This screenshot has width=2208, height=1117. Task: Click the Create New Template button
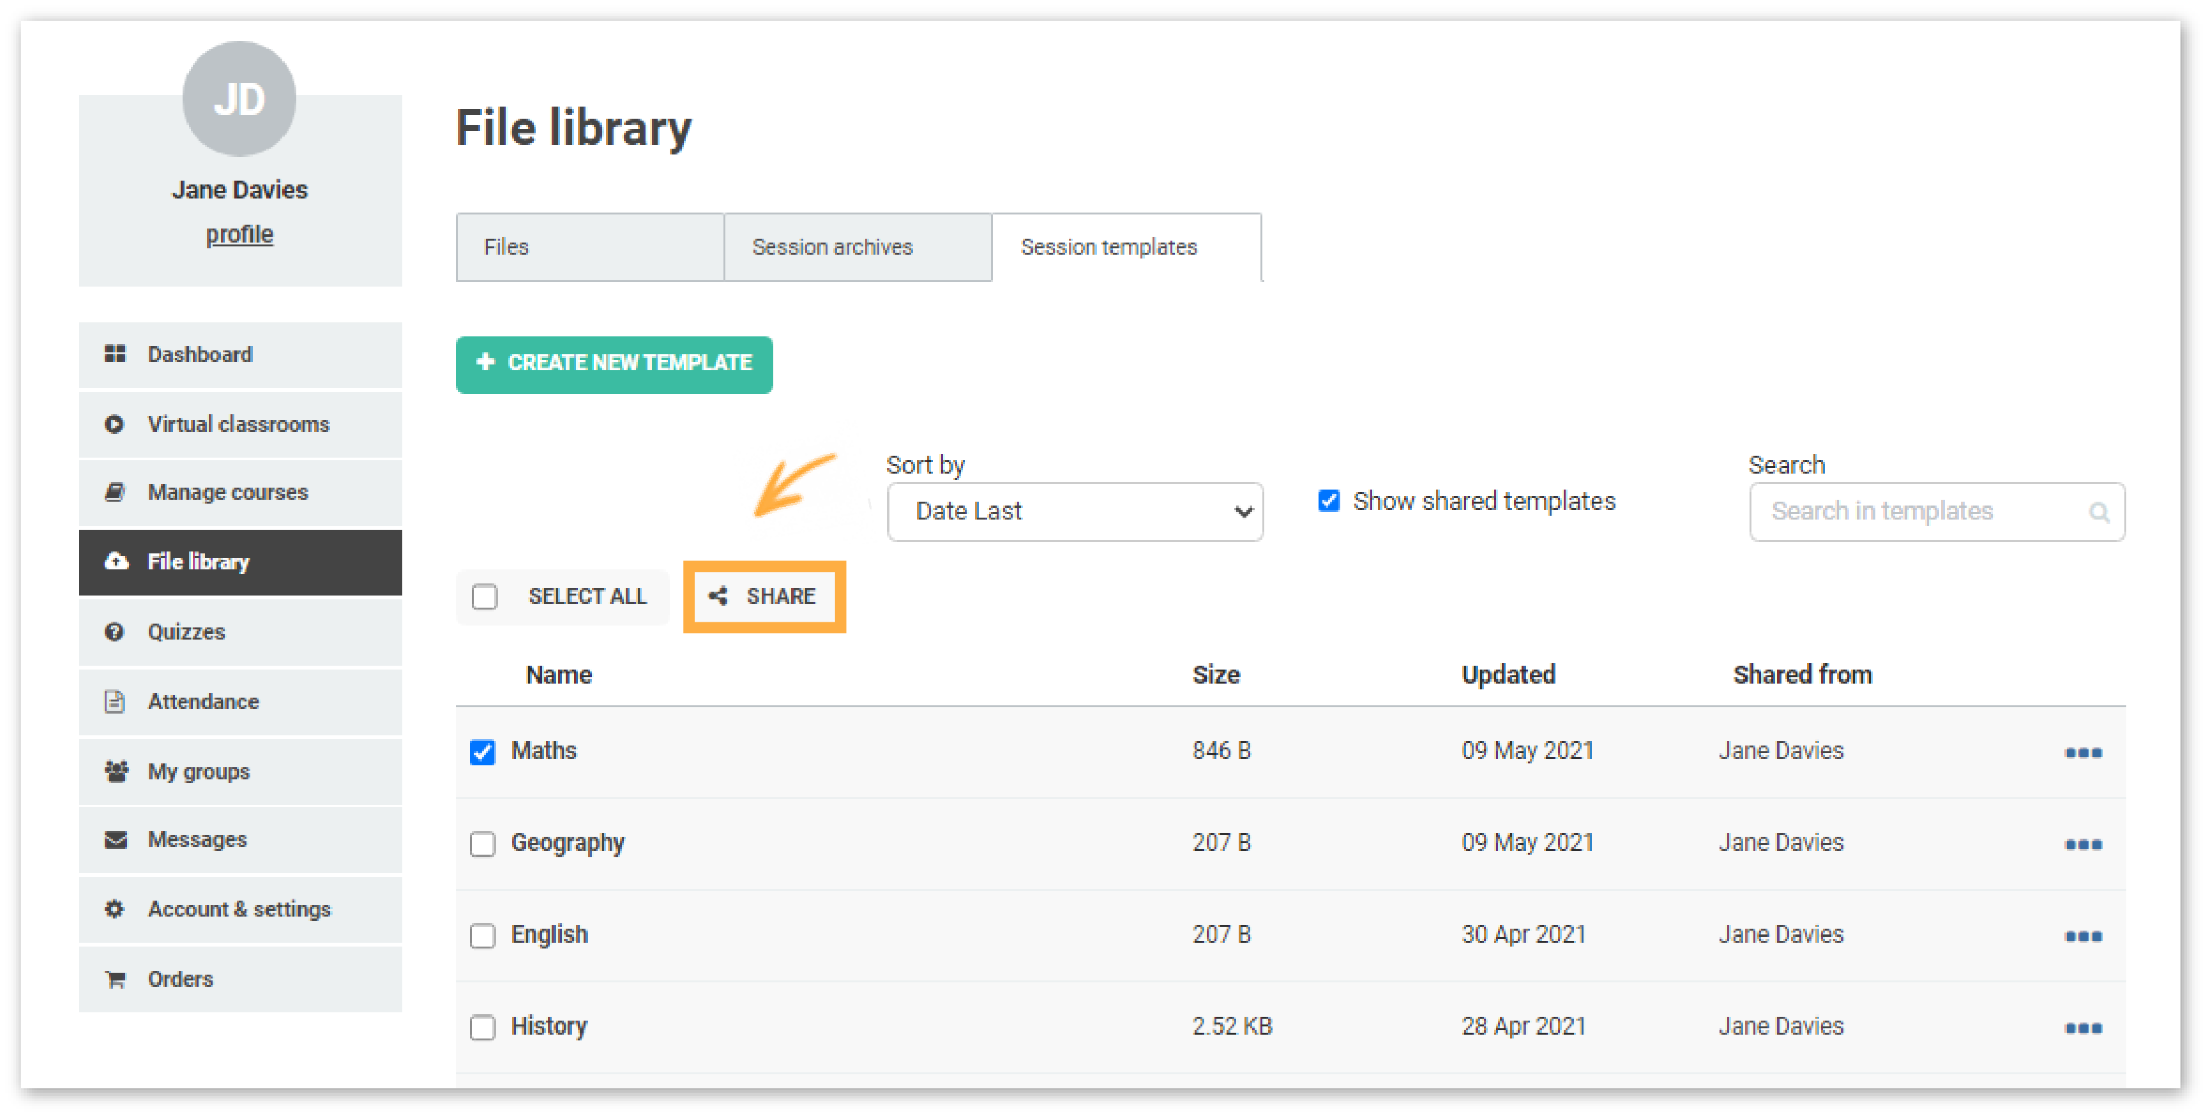pyautogui.click(x=614, y=364)
